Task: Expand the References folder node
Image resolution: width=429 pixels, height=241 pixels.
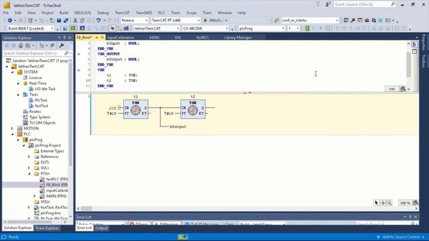Action: tap(29, 157)
